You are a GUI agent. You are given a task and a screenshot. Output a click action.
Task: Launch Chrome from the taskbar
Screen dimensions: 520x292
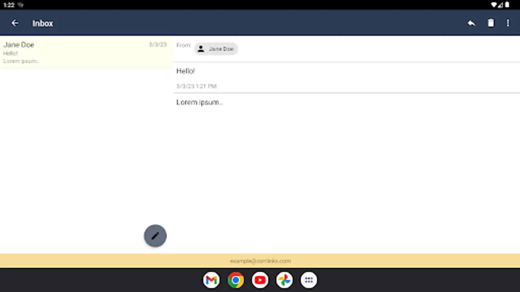236,280
